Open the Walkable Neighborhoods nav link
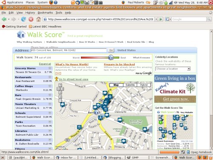 coord(61,42)
